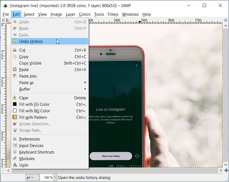
Task: Open the px unit dropdown
Action: [32, 177]
